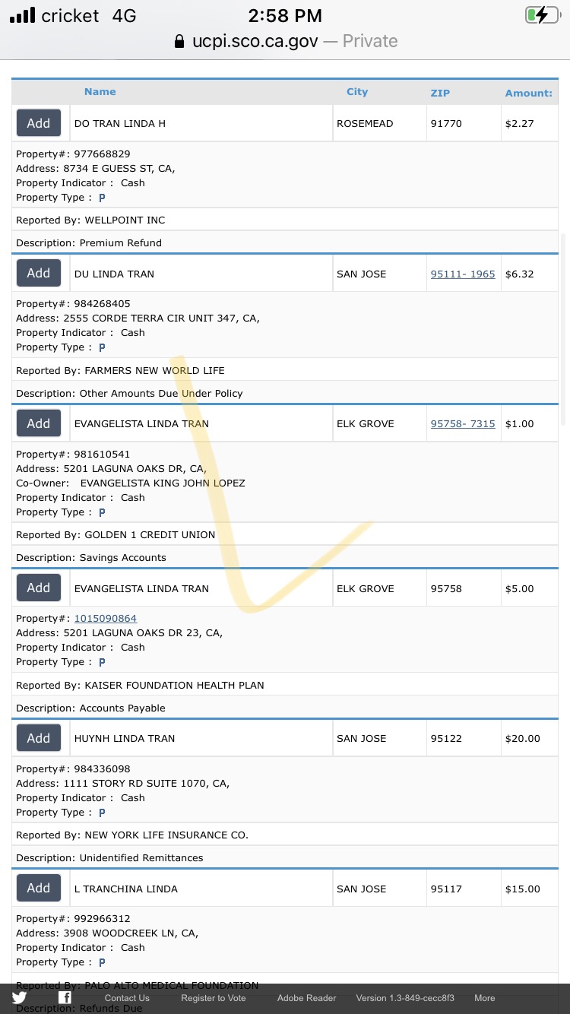
Task: Sort results by the Amount column header
Action: point(529,93)
